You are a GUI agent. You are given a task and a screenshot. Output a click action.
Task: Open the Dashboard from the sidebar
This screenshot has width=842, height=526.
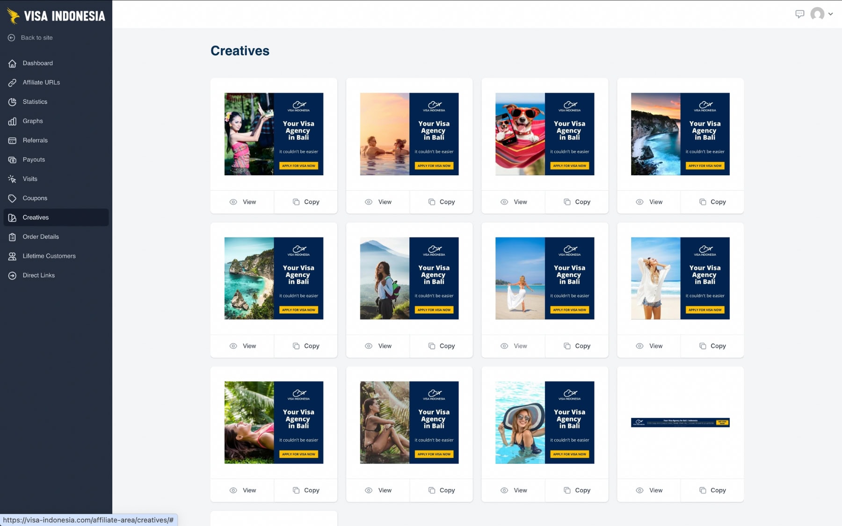[37, 63]
